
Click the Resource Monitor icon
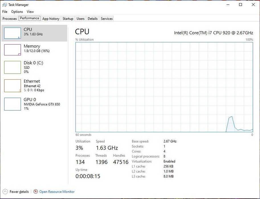click(36, 192)
